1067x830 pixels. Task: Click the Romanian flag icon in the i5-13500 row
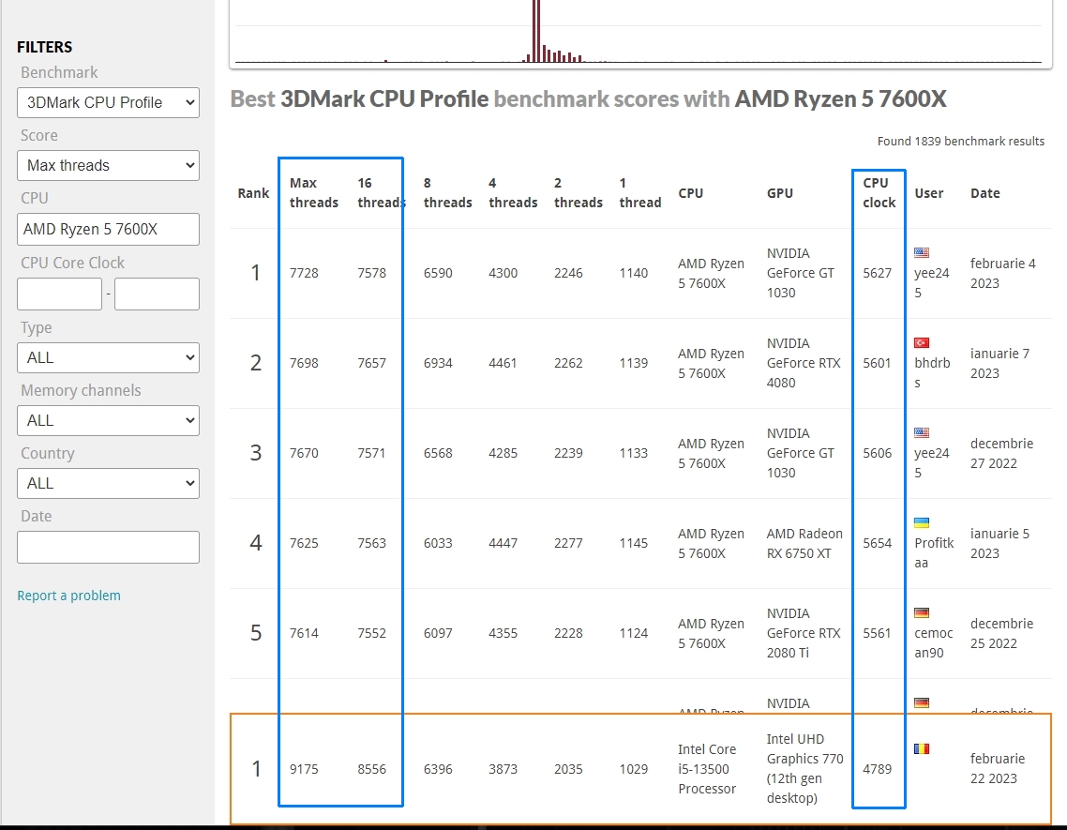[922, 749]
